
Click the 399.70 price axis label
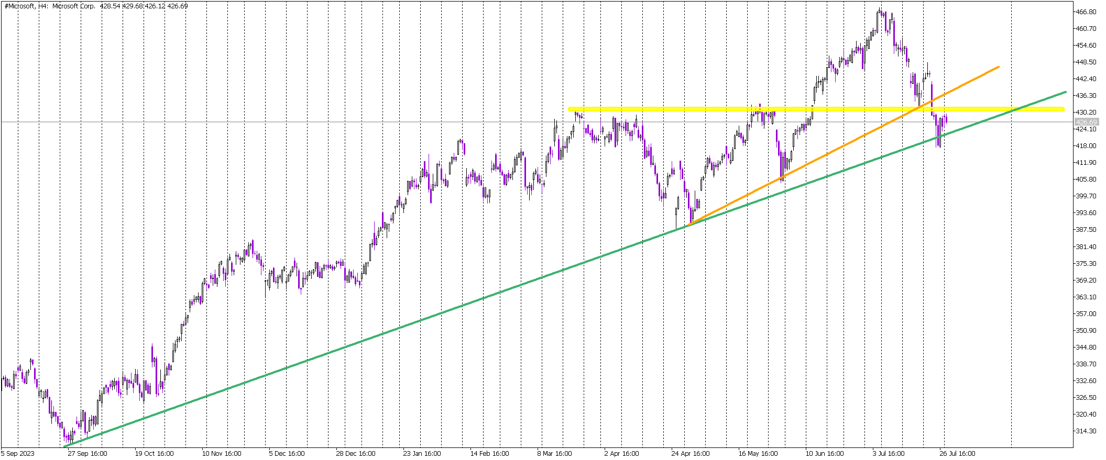1085,196
